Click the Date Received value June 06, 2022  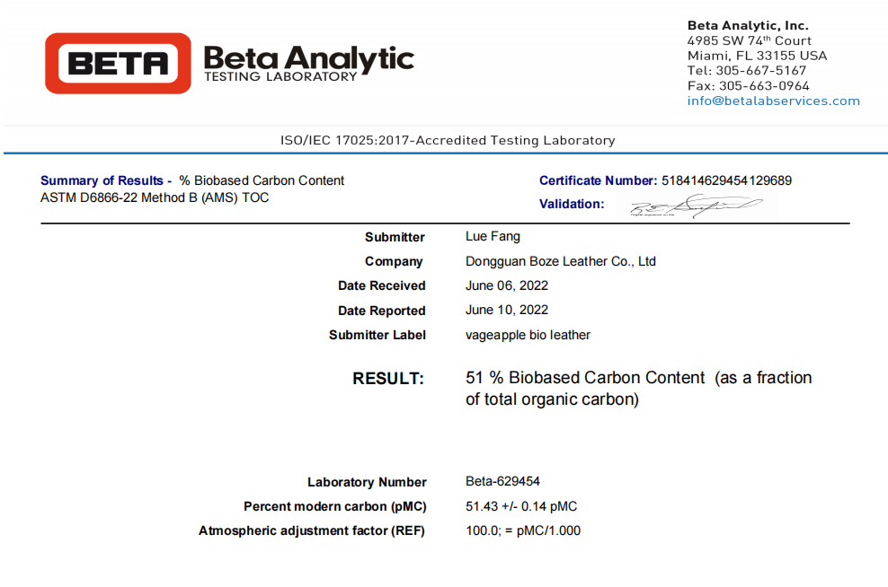point(506,285)
